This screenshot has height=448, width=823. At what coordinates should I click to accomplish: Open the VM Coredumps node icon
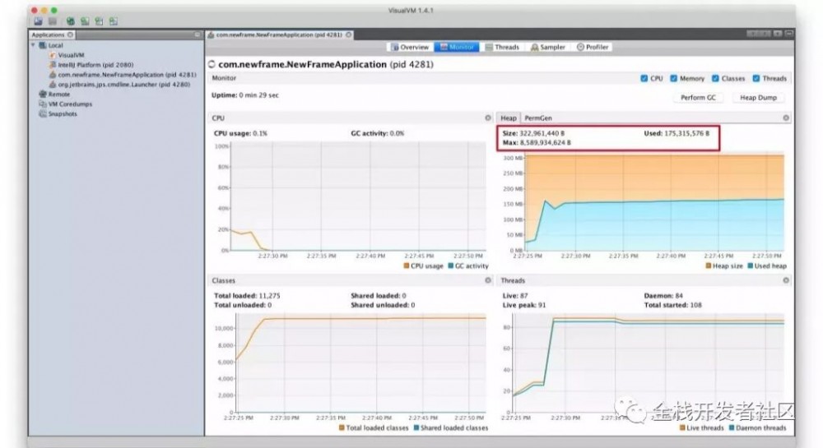[43, 104]
